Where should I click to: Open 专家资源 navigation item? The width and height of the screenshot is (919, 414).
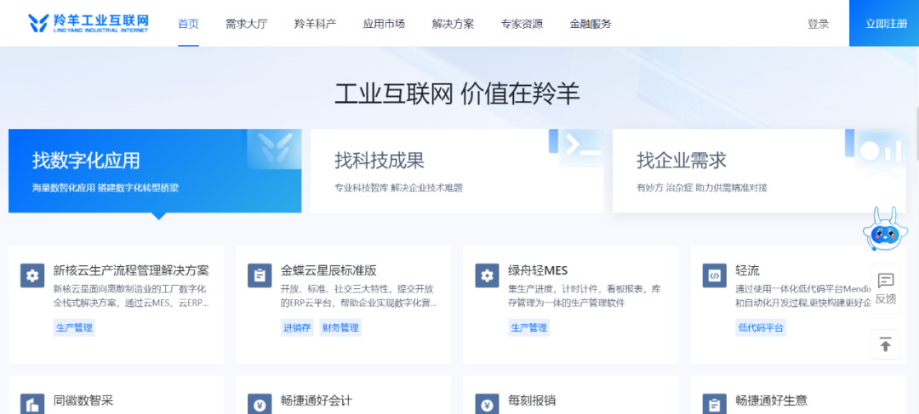coord(522,24)
